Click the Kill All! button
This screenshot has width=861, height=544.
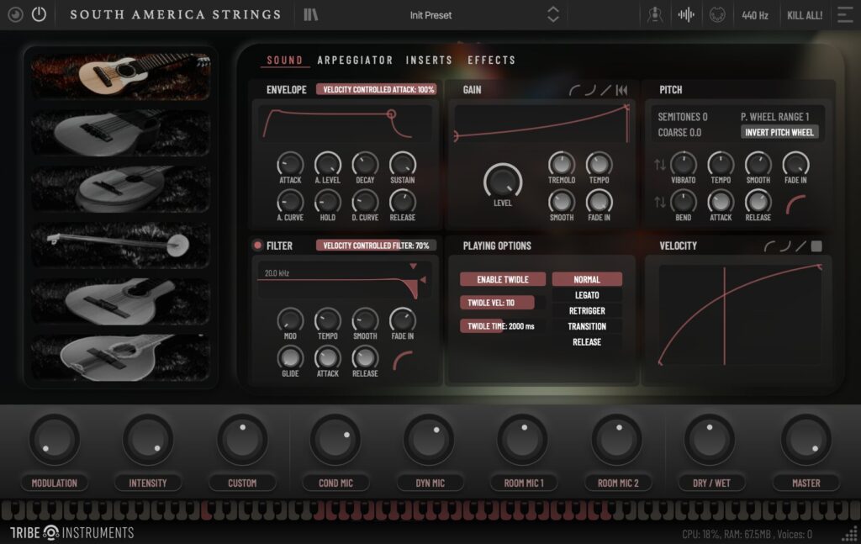[x=805, y=15]
